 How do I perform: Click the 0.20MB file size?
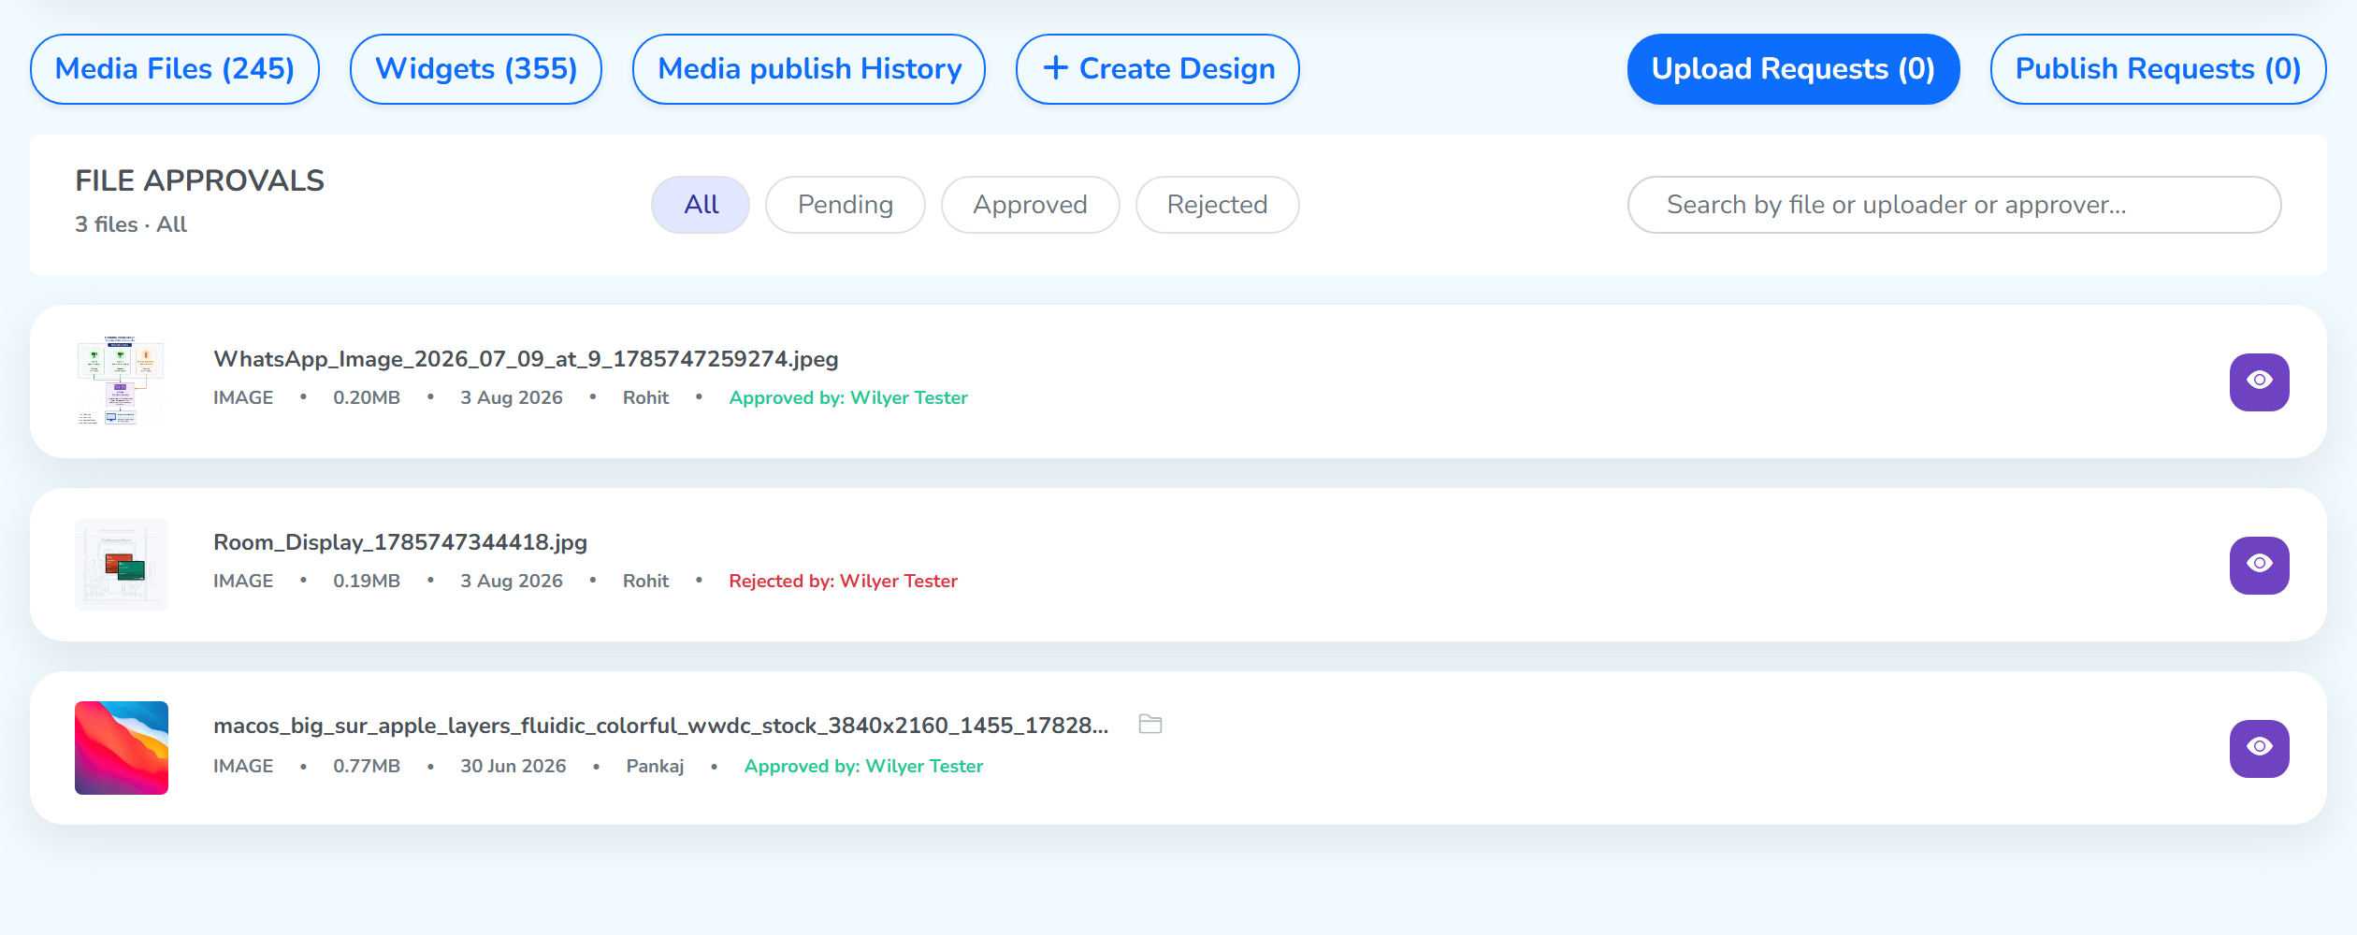367,397
